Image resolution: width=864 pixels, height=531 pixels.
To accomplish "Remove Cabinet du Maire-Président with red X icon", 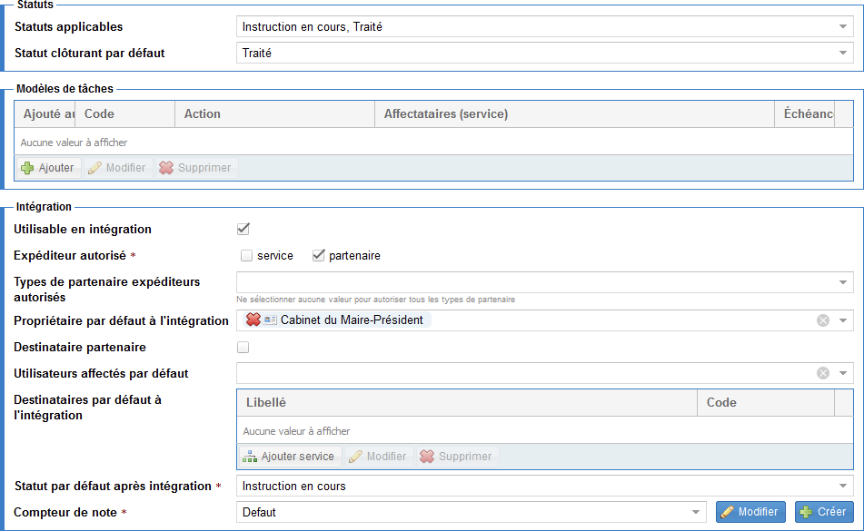I will tap(253, 320).
